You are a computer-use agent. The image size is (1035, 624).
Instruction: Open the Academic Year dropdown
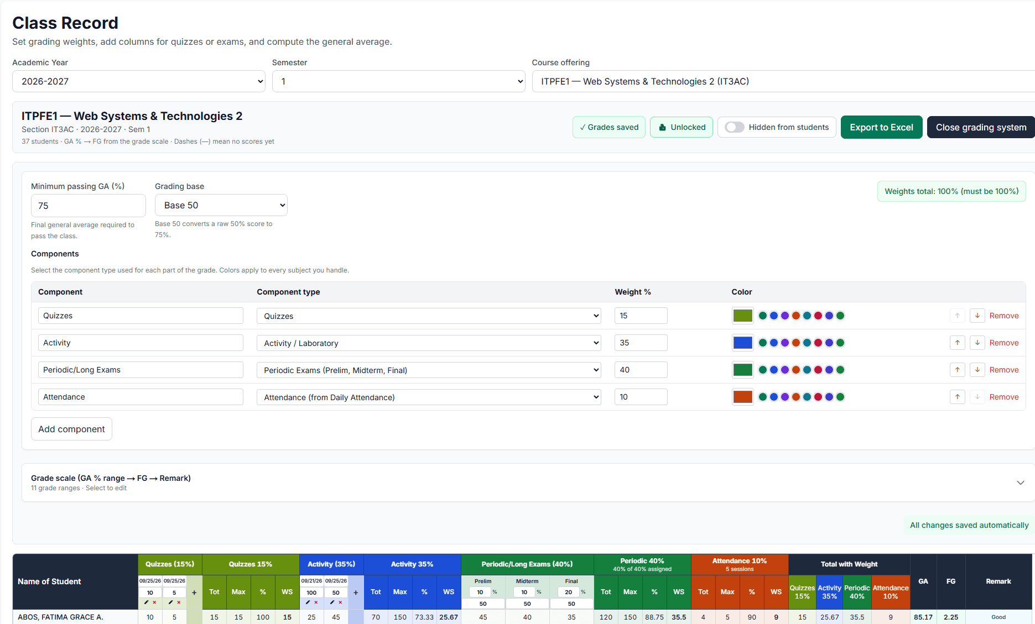[139, 81]
